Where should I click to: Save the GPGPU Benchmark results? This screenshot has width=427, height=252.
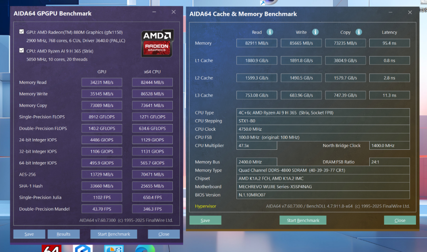(x=29, y=234)
